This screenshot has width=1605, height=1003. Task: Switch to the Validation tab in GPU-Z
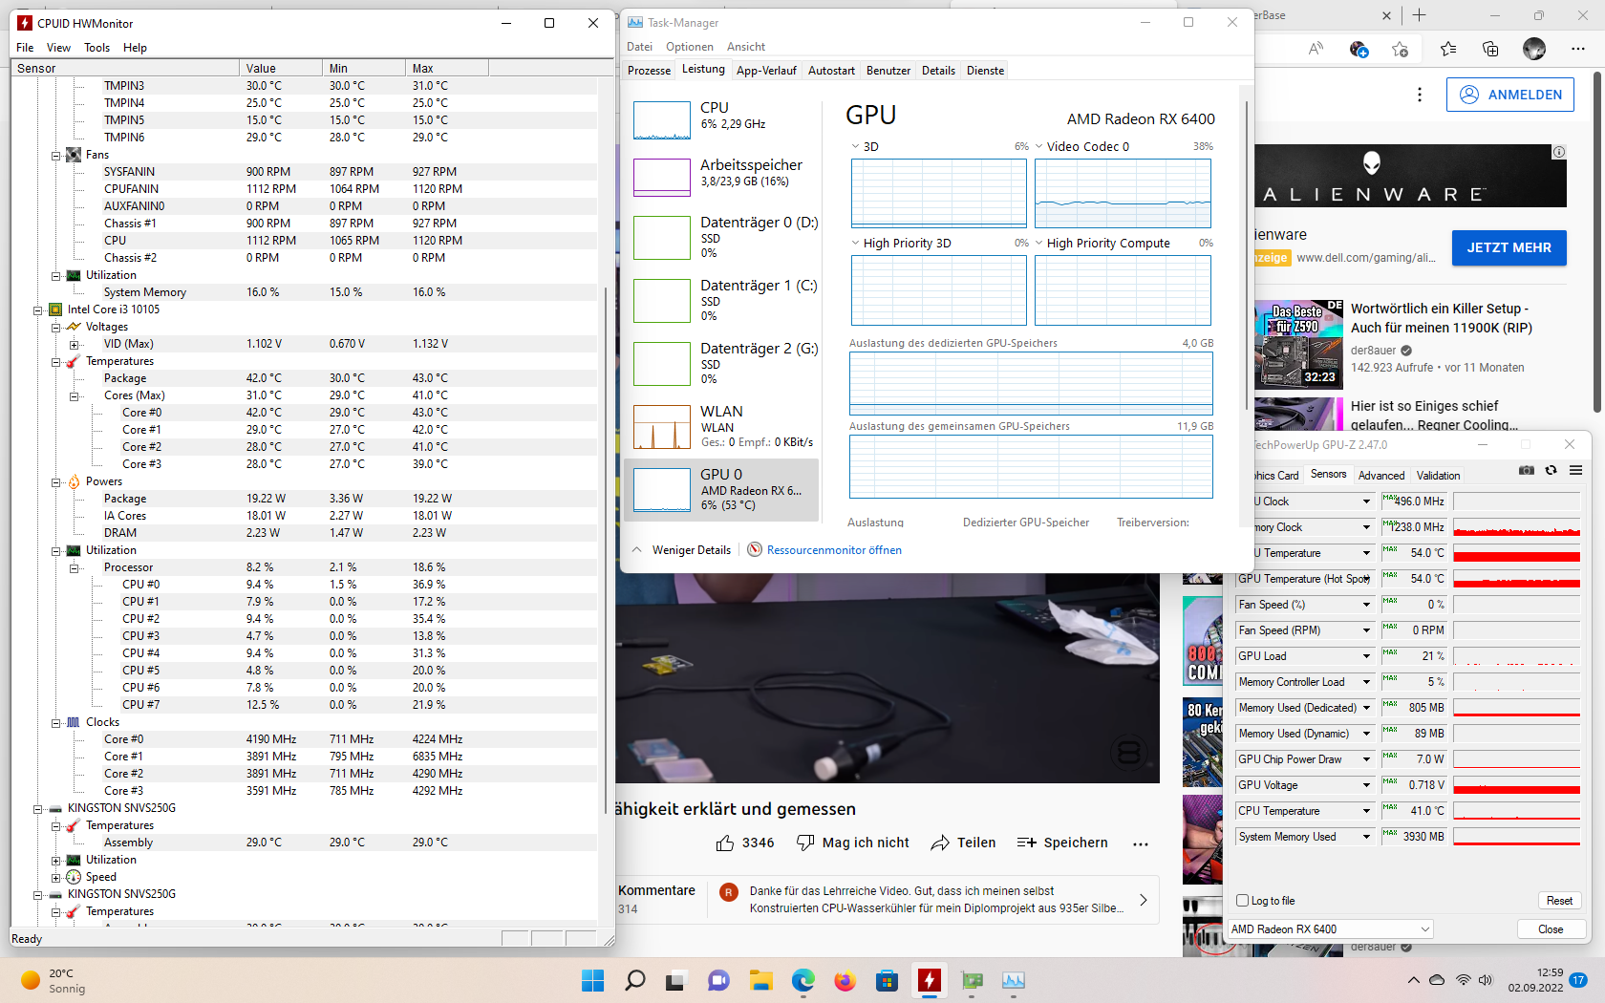click(1438, 476)
